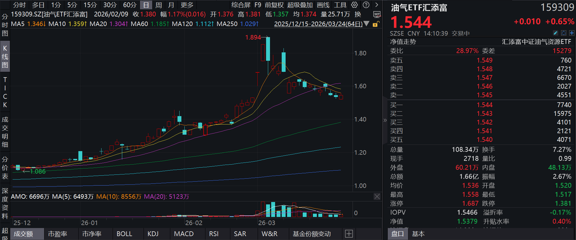Set a price alert with bell icon
The height and width of the screenshot is (240, 576).
tap(564, 33)
